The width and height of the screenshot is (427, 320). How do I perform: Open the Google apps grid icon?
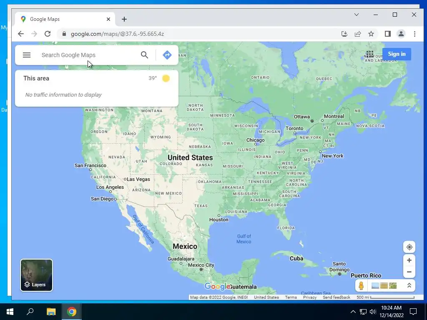click(369, 54)
